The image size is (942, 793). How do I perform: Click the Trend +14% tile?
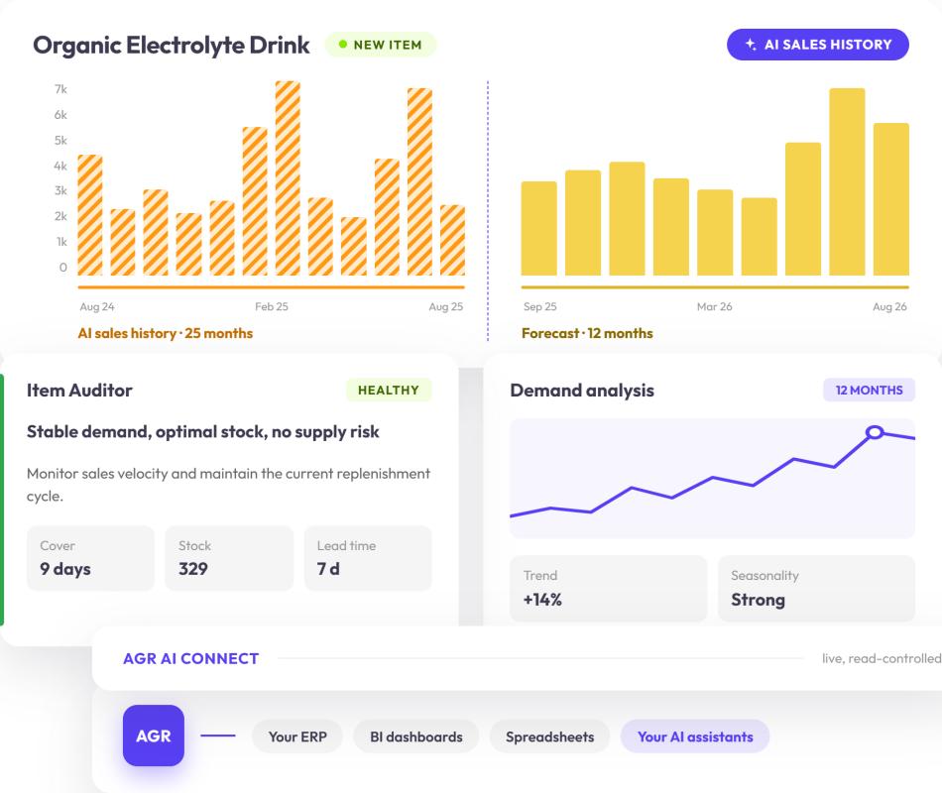click(608, 588)
